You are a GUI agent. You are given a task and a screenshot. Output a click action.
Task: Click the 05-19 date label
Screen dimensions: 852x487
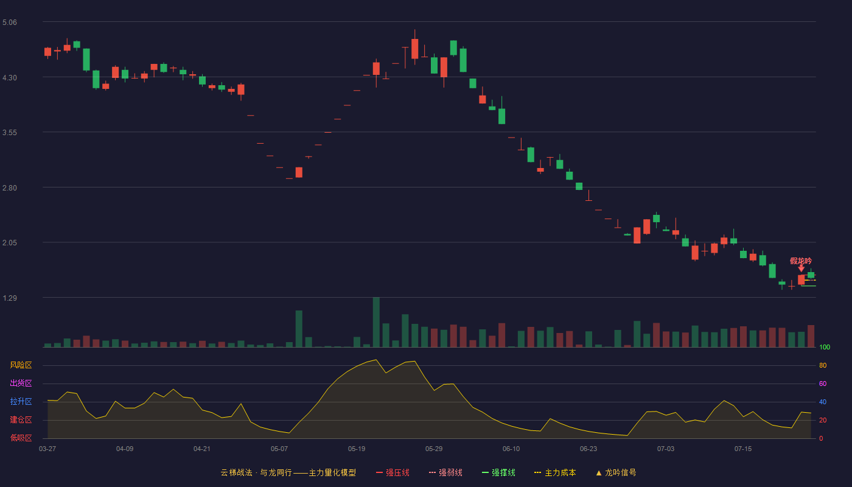357,449
